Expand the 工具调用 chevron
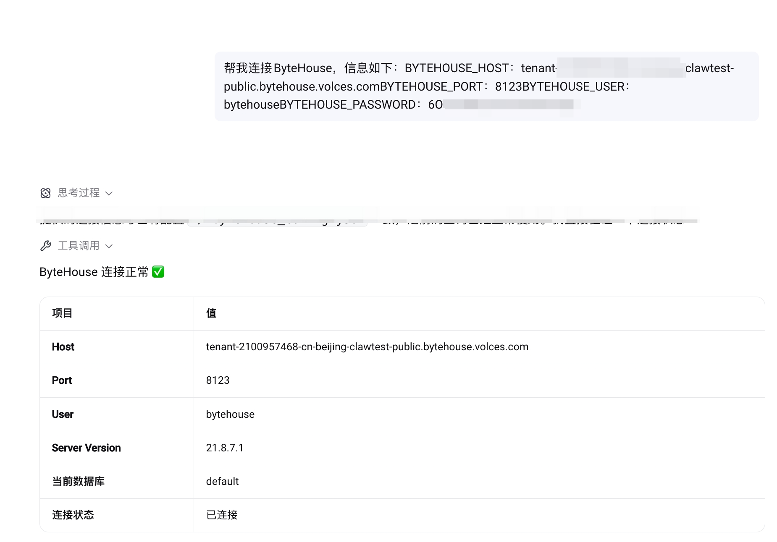Viewport: 777px width, 542px height. tap(109, 246)
